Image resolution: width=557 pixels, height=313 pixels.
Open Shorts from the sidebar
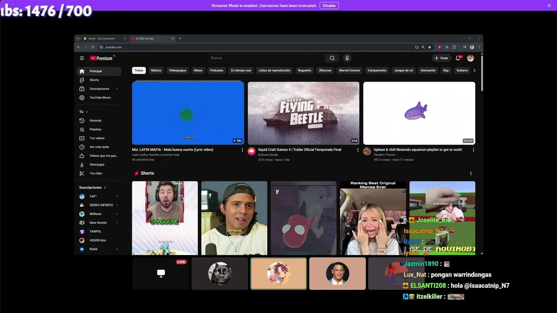click(x=99, y=80)
